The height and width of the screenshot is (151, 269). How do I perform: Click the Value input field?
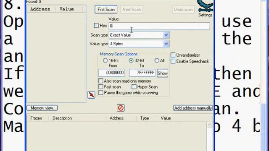pos(159,26)
